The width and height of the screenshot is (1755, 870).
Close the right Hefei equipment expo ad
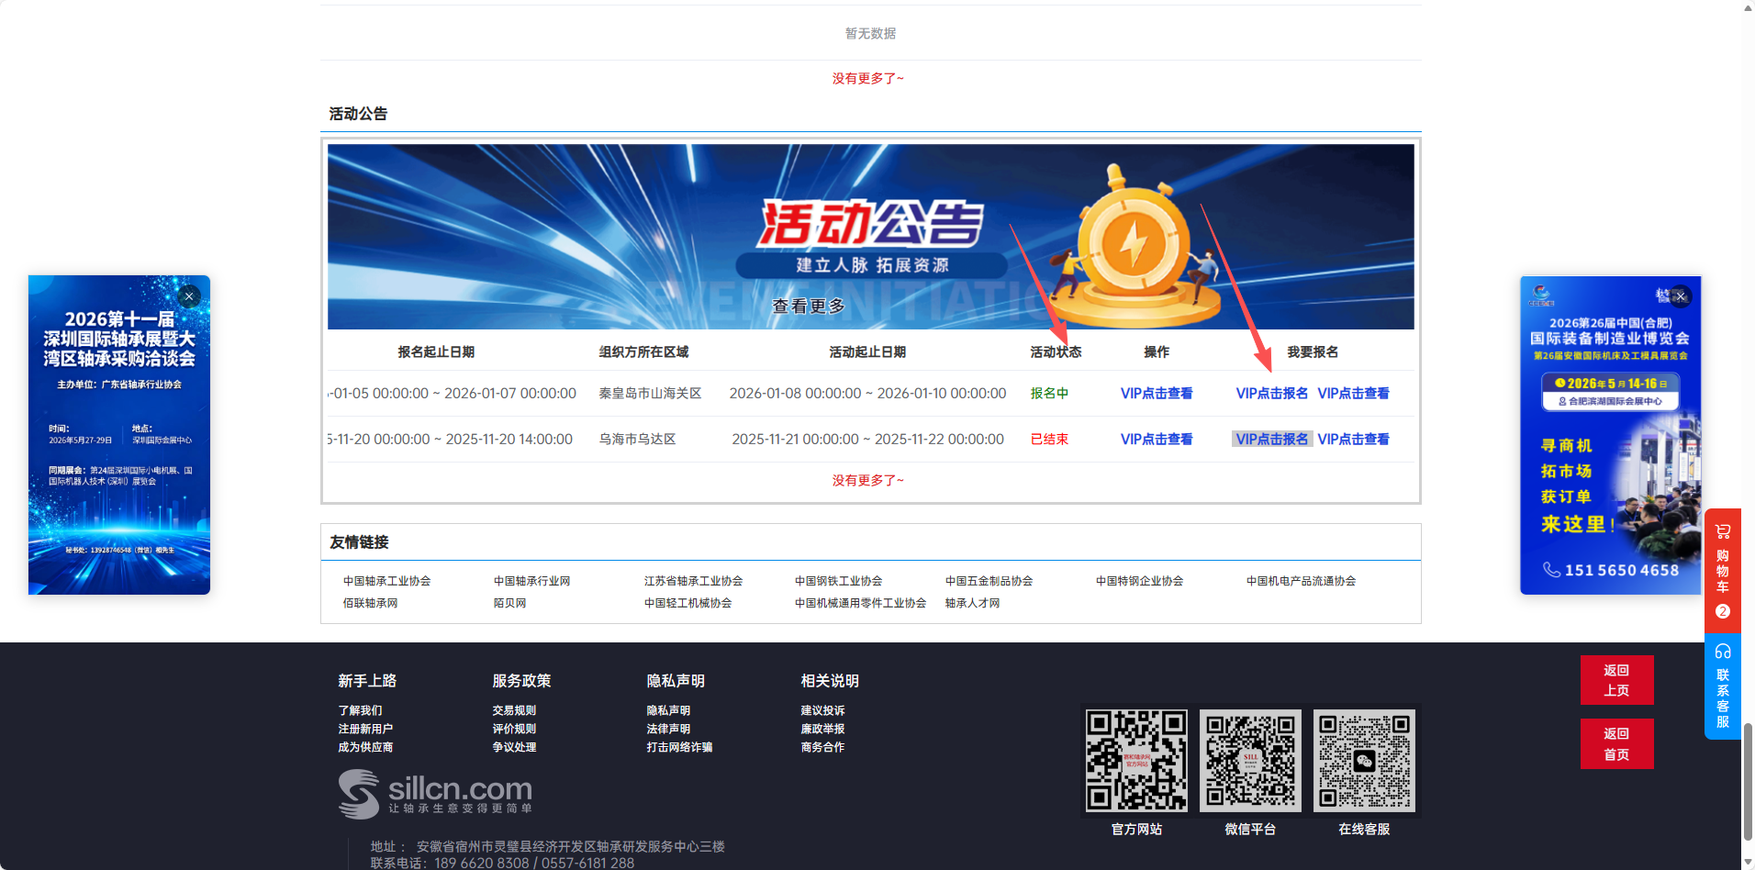tap(1681, 296)
